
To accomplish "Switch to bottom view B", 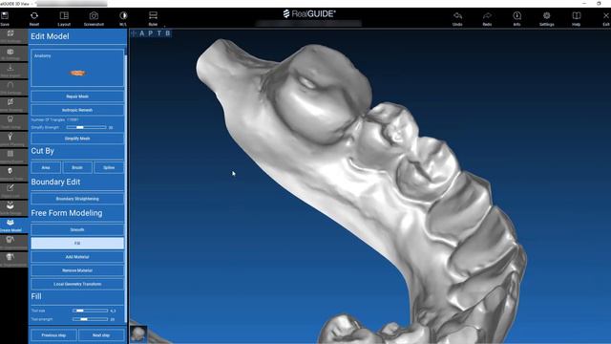I will click(168, 33).
